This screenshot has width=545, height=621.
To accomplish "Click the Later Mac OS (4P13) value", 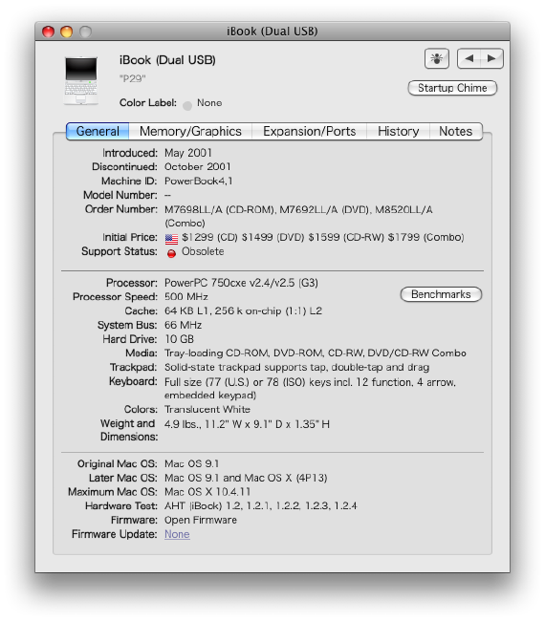I will click(246, 478).
